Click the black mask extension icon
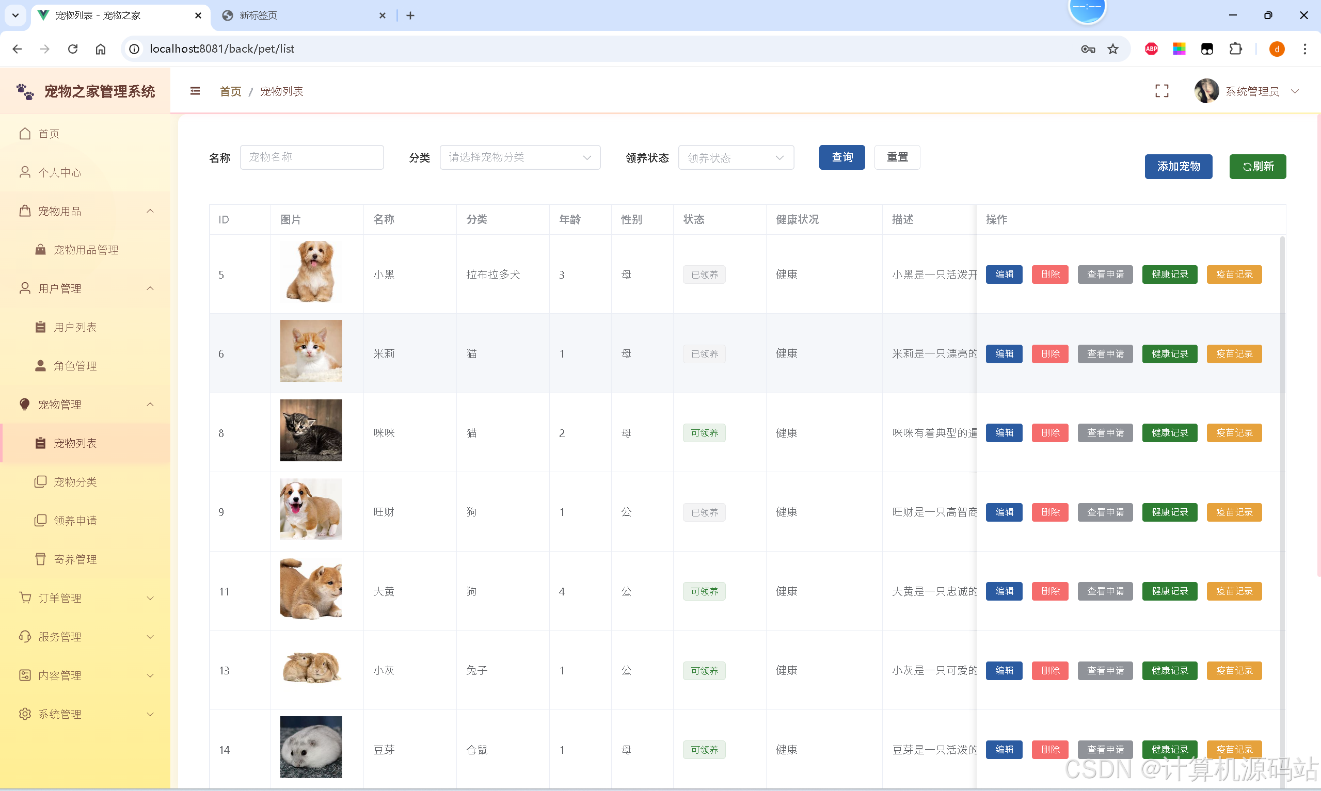Viewport: 1321px width, 791px height. (1207, 49)
